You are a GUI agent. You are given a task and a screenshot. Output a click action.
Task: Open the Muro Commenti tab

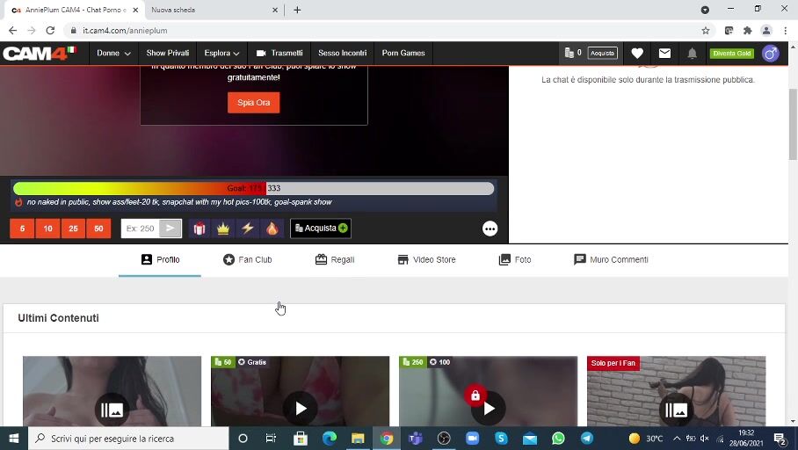tap(611, 260)
